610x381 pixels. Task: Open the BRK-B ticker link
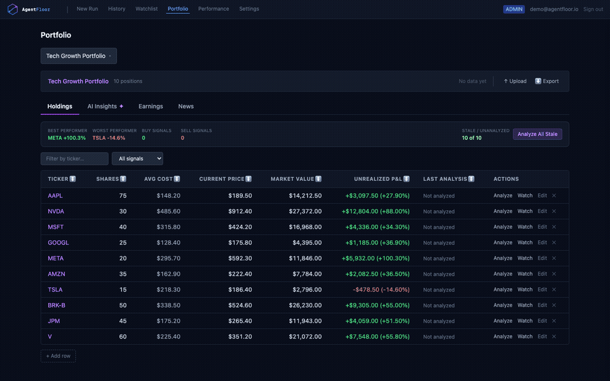(57, 305)
